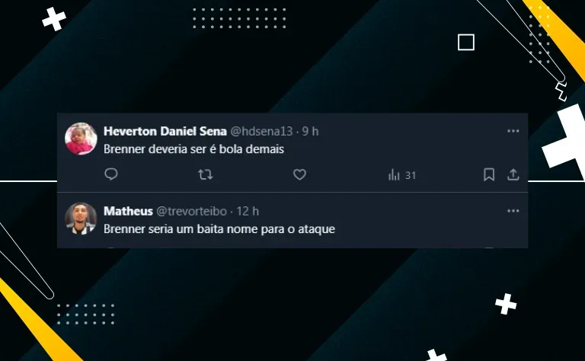This screenshot has width=585, height=361.
Task: Open Matheus's profile avatar
Action: (x=81, y=219)
